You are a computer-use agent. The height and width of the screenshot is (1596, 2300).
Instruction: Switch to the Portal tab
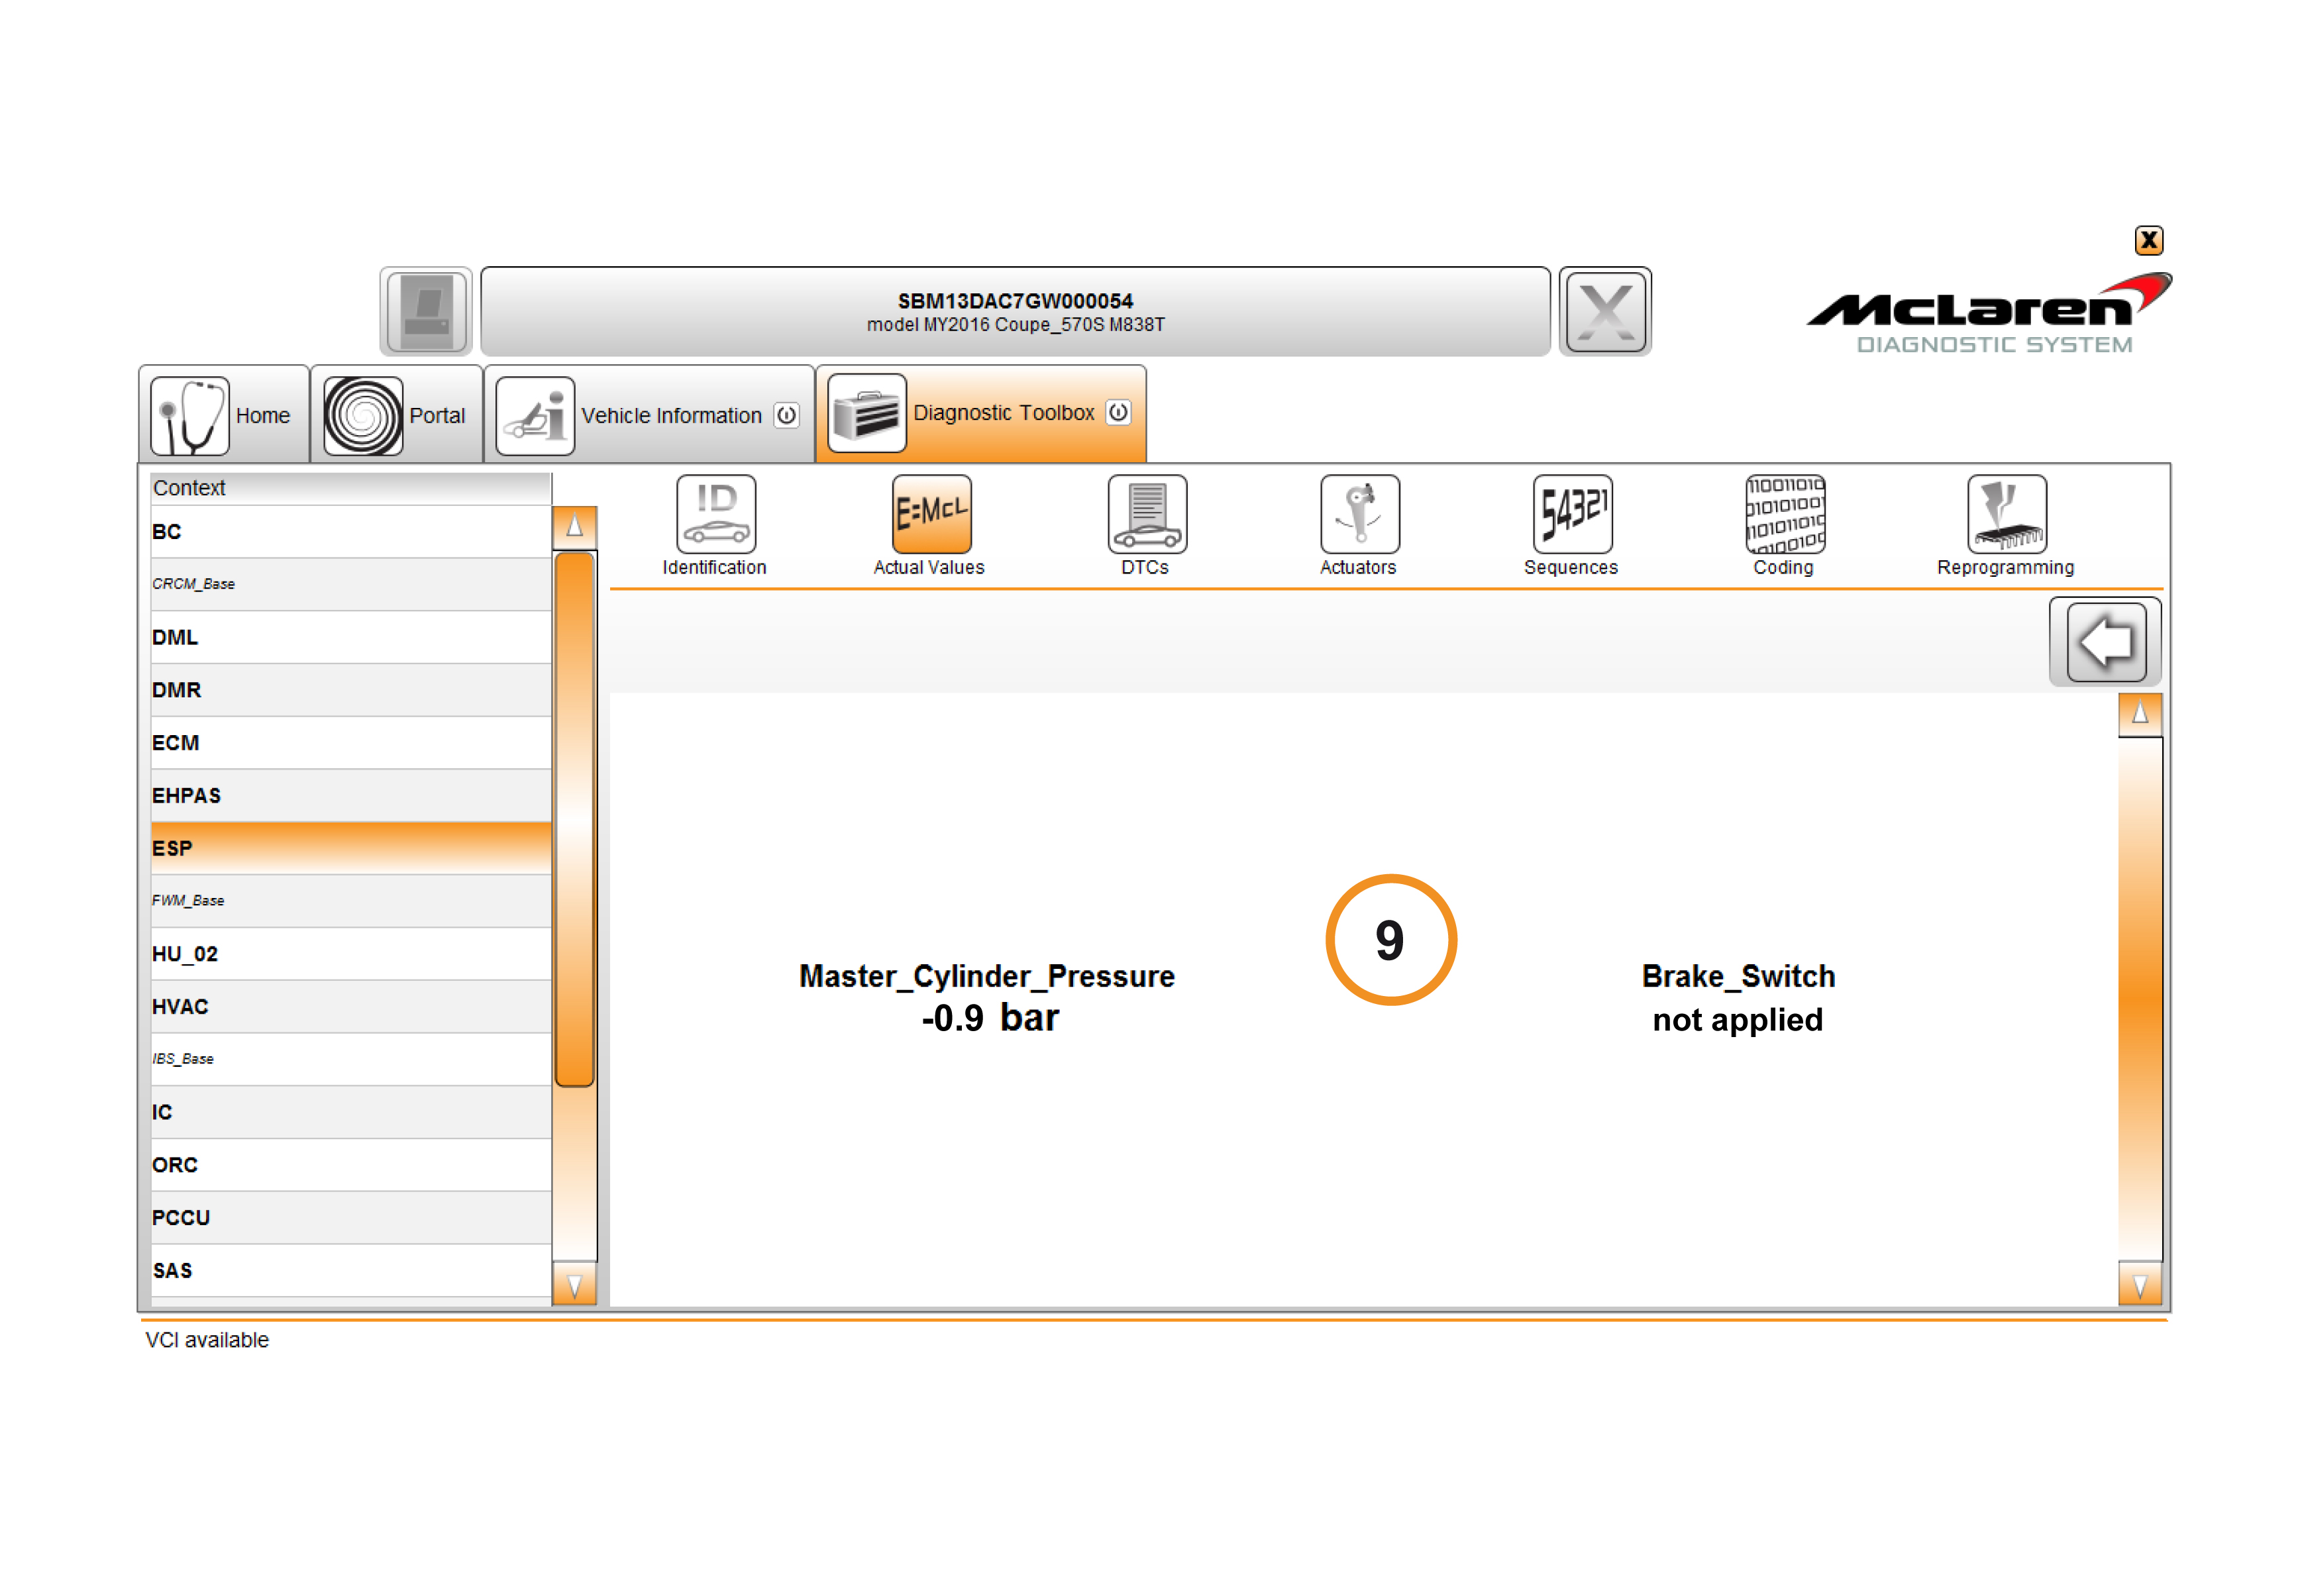tap(397, 415)
